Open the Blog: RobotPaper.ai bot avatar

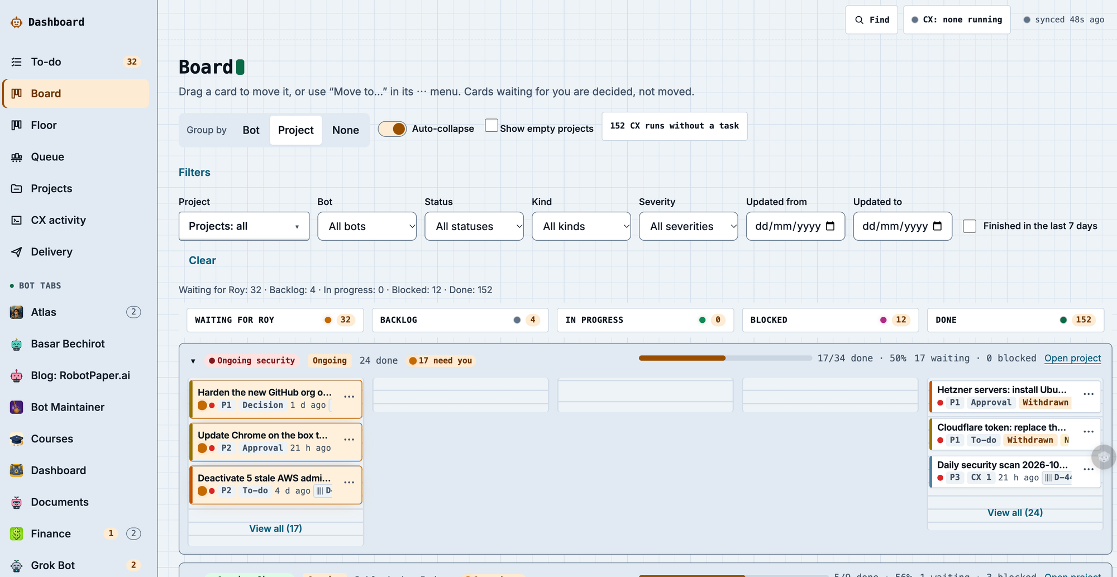coord(17,375)
